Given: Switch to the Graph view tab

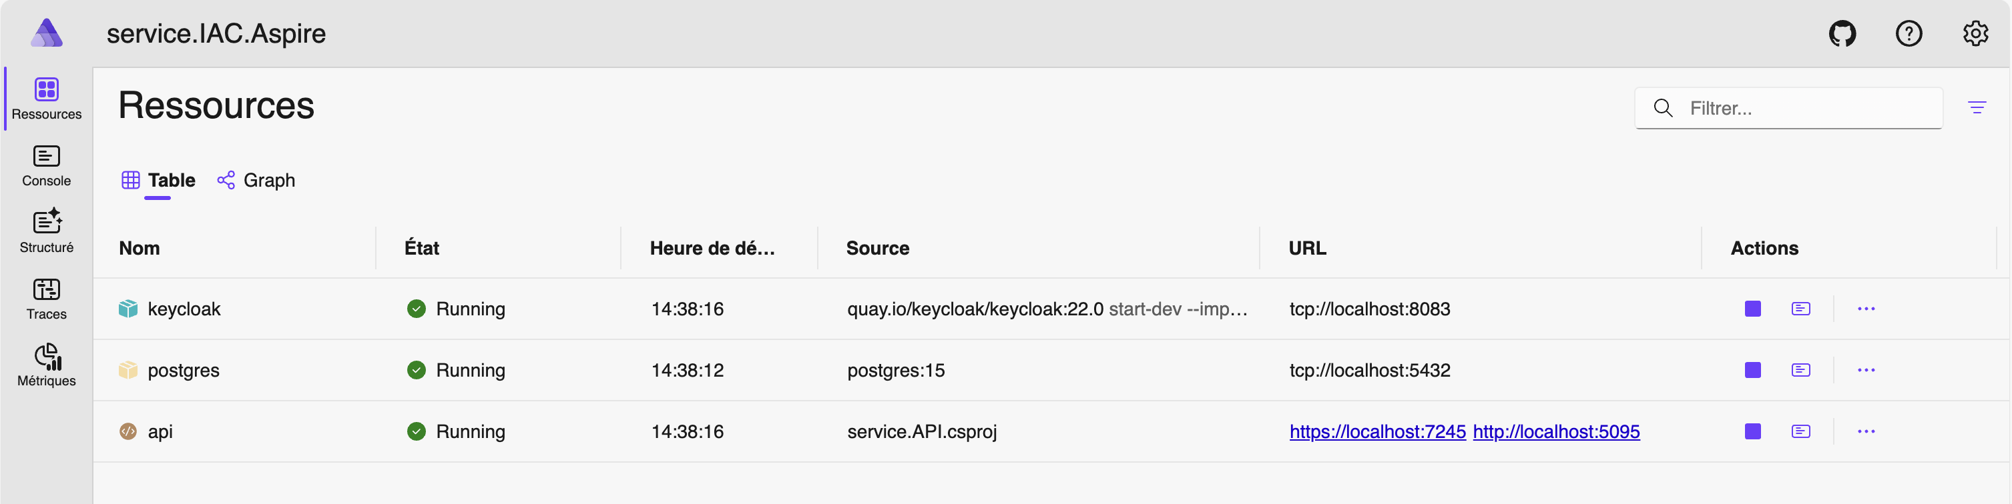Looking at the screenshot, I should tap(256, 180).
